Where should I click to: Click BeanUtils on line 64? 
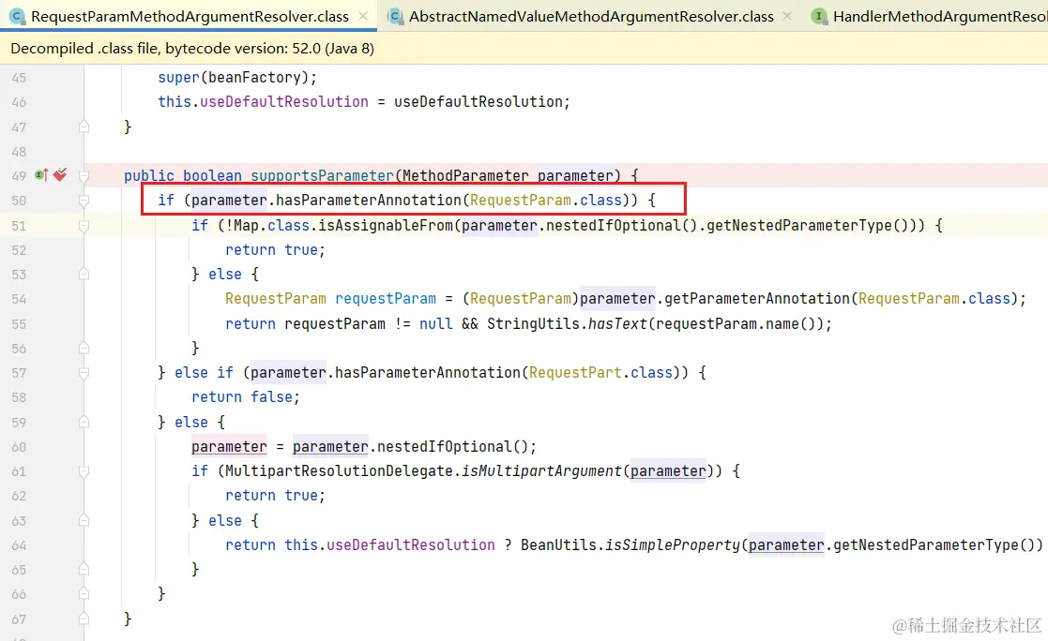(x=558, y=544)
